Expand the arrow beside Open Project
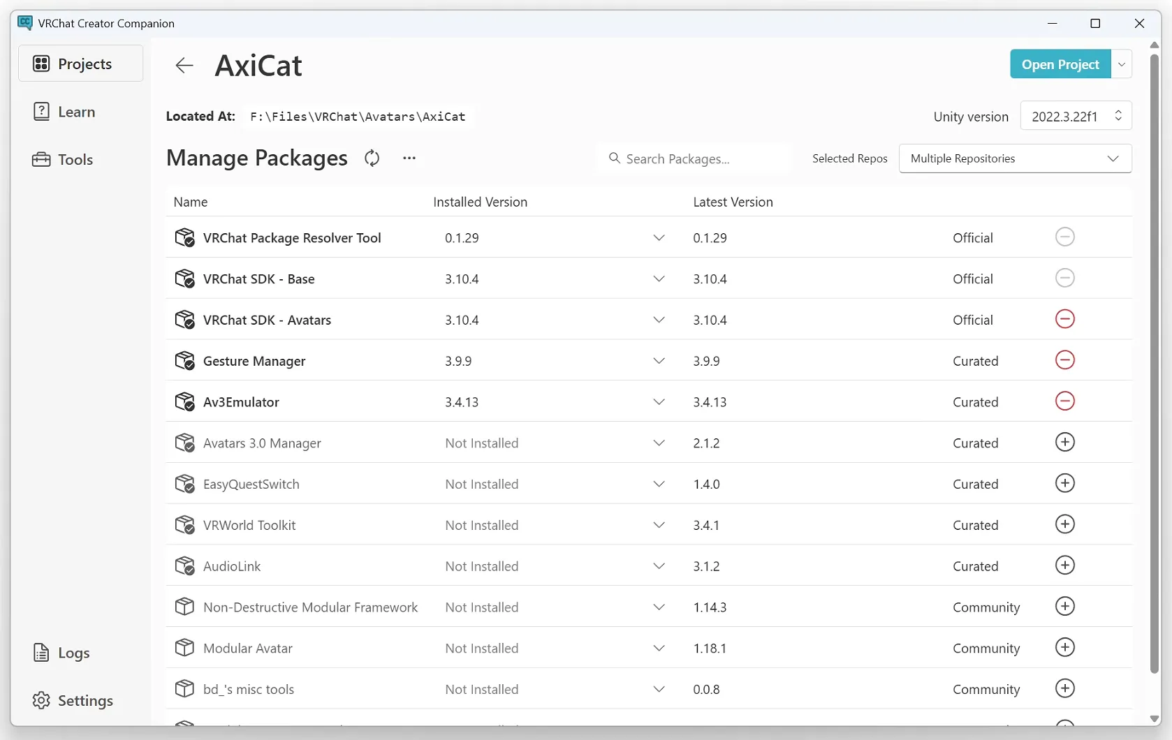 [1122, 64]
